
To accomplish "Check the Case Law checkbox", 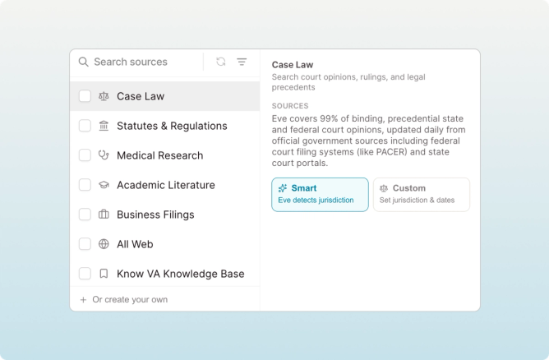I will coord(85,96).
